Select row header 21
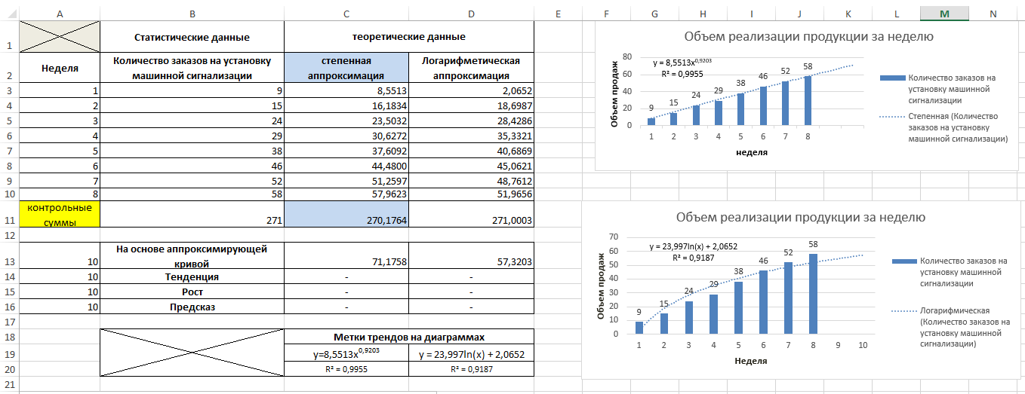Screen dimensions: 1025x394 (x=9, y=385)
